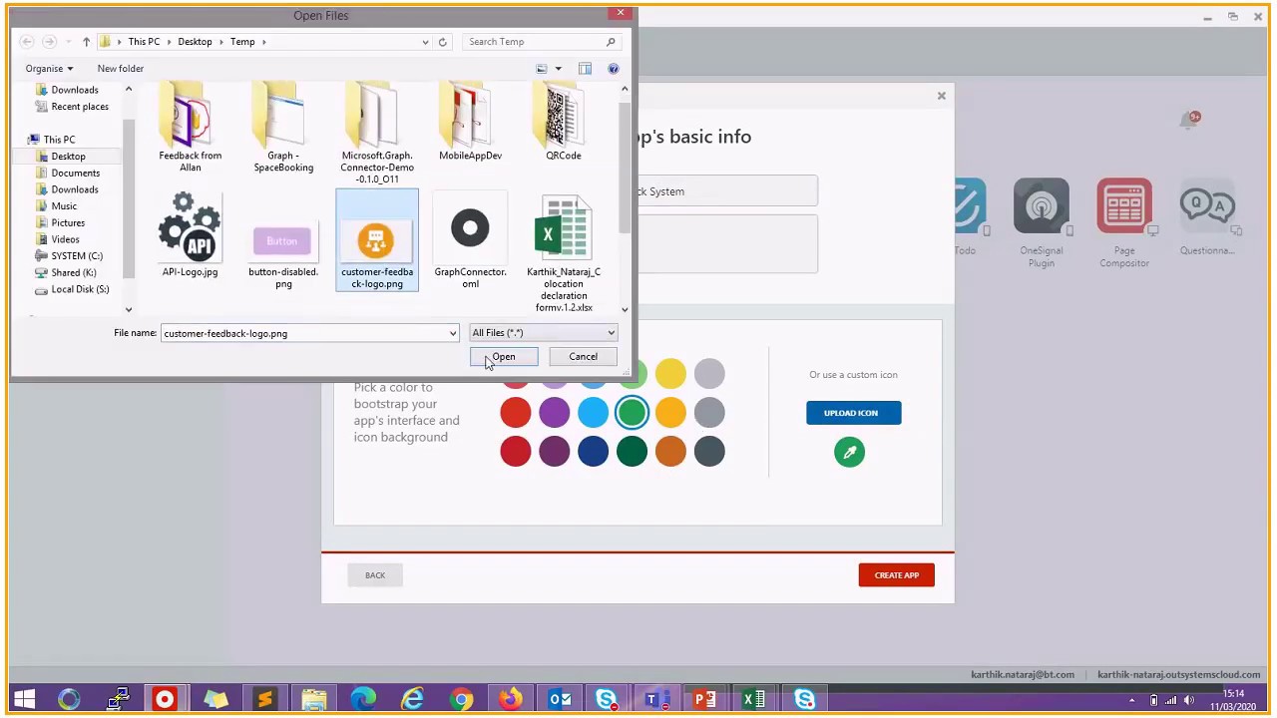Expand chevron after Temp in address bar
This screenshot has height=718, width=1277.
pyautogui.click(x=263, y=42)
